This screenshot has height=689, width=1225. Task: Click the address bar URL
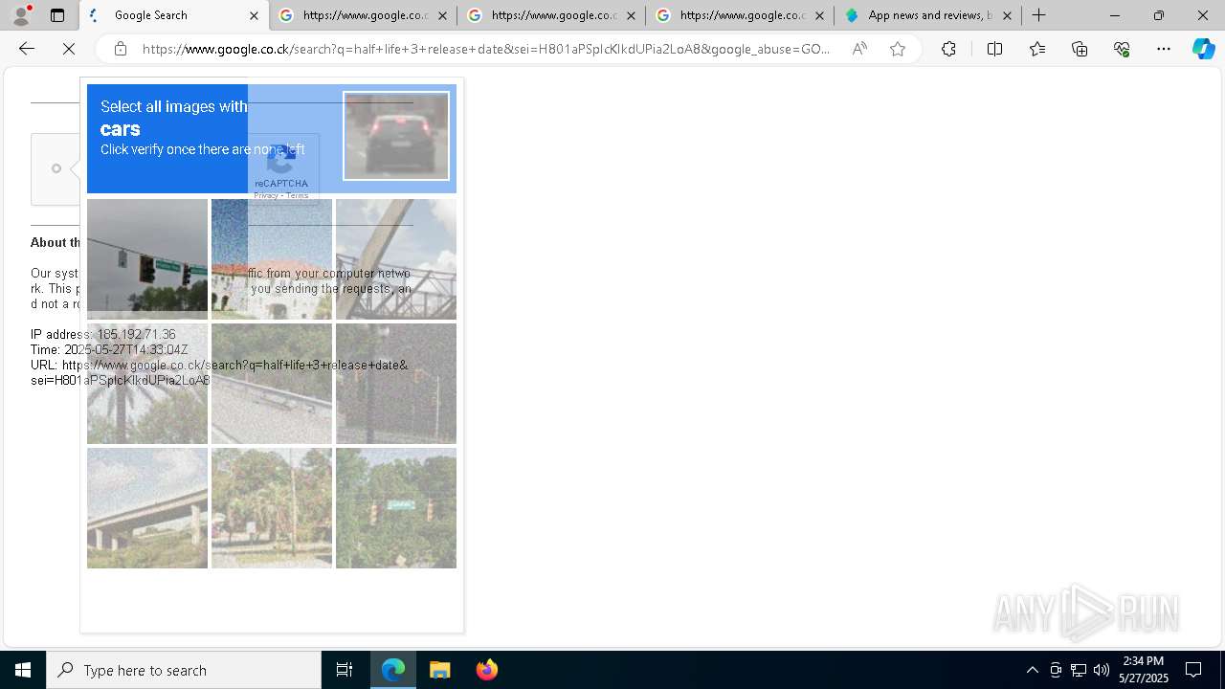click(x=486, y=49)
